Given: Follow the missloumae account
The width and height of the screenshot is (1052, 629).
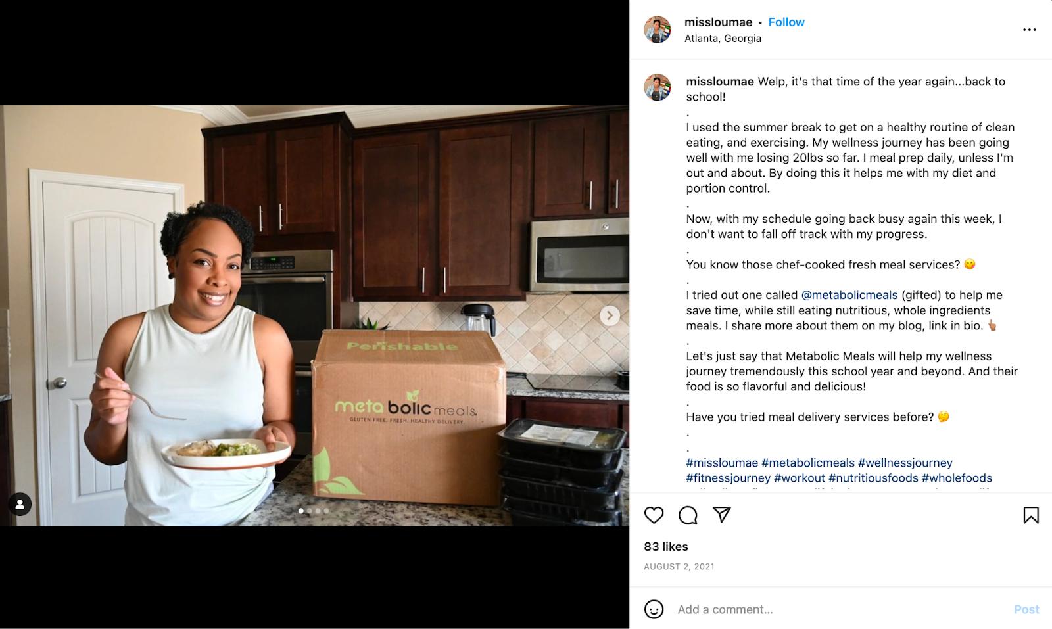Looking at the screenshot, I should (x=786, y=22).
